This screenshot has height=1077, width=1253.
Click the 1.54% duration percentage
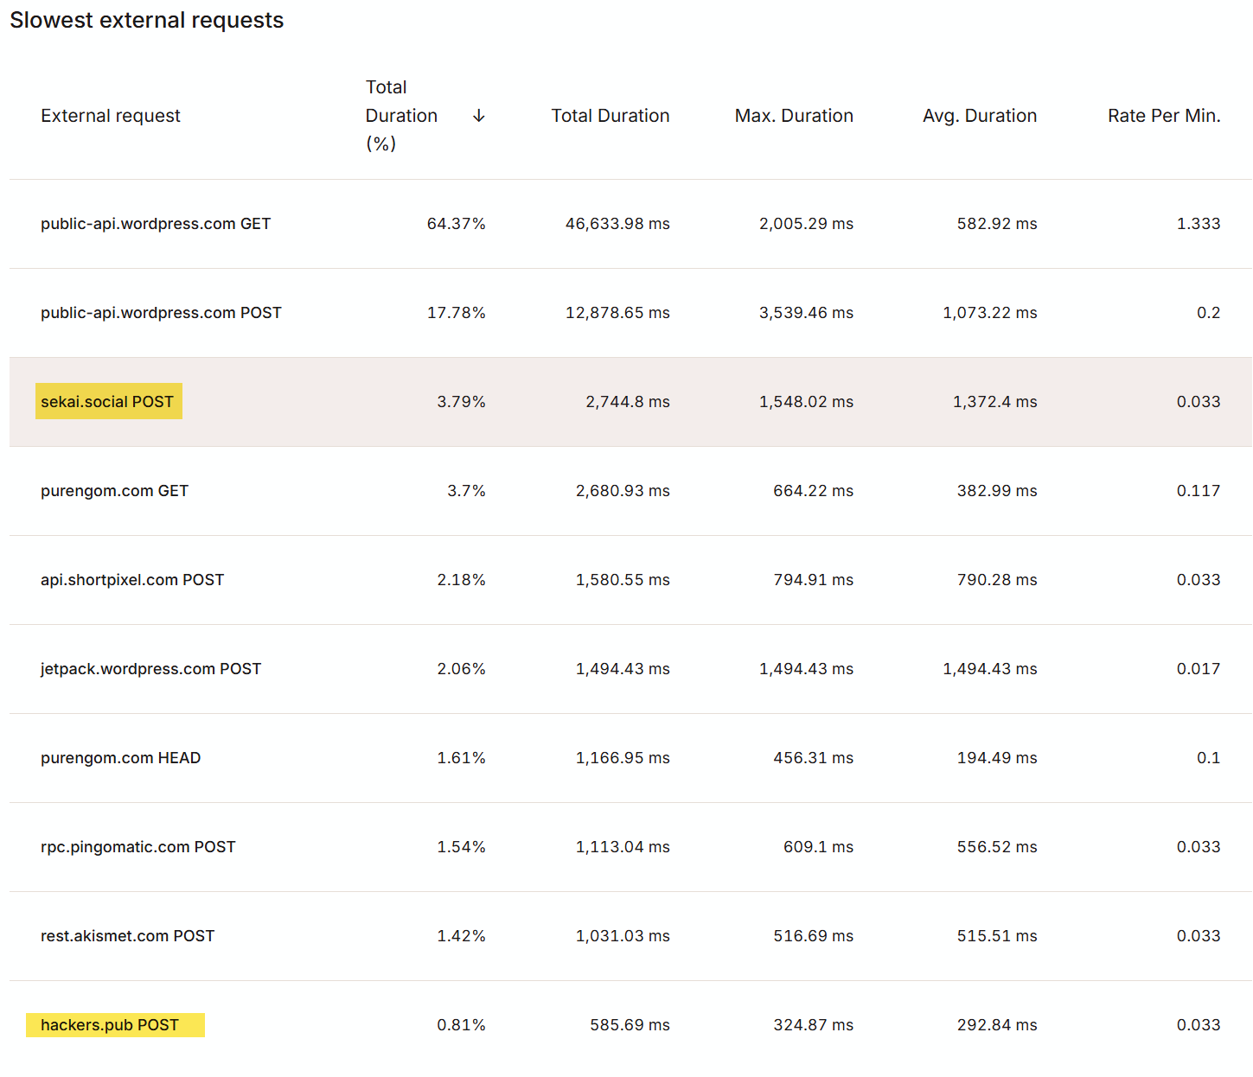tap(462, 847)
